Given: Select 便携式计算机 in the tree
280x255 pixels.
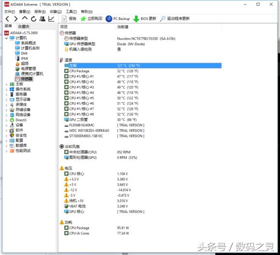Looking at the screenshot, I should click(29, 74).
